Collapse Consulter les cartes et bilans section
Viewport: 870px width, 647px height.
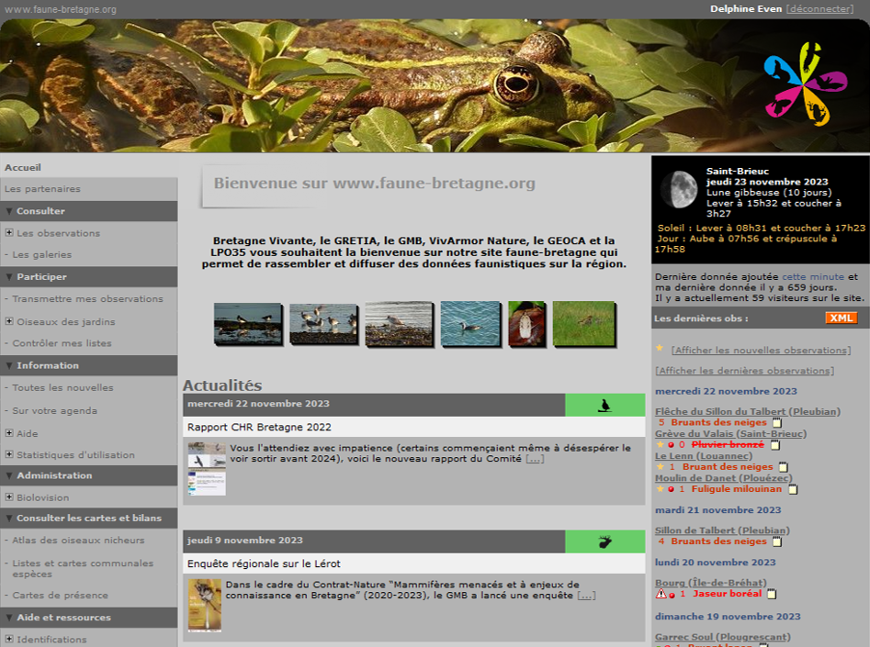point(9,519)
